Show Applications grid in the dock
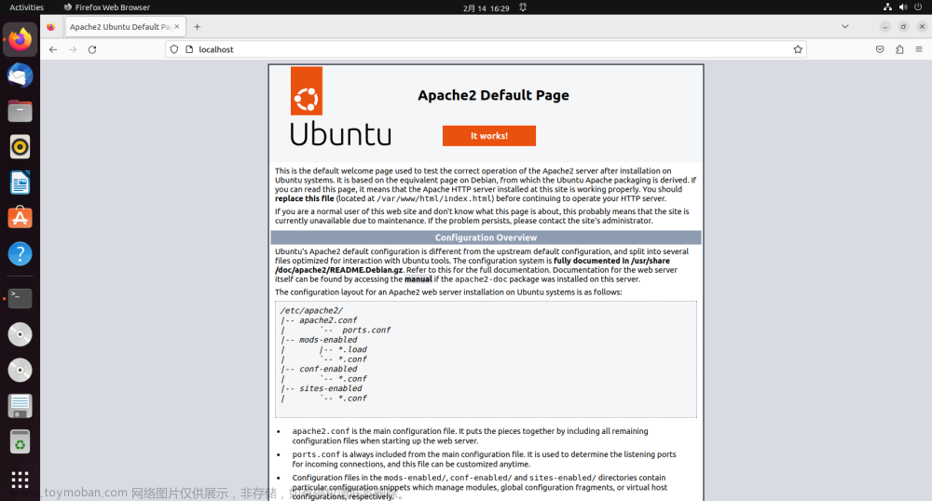Viewport: 932px width, 501px height. click(20, 480)
